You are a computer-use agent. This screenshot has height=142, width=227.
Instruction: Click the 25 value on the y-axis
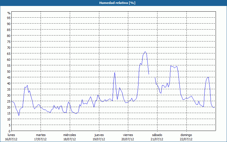[x=9, y=101]
